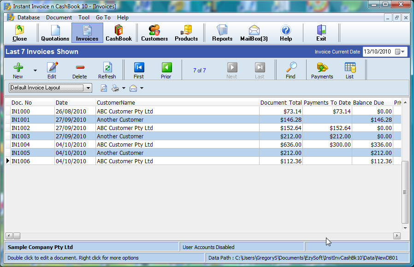This screenshot has height=267, width=414.
Task: Select invoice IN1000 row
Action: pyautogui.click(x=203, y=112)
